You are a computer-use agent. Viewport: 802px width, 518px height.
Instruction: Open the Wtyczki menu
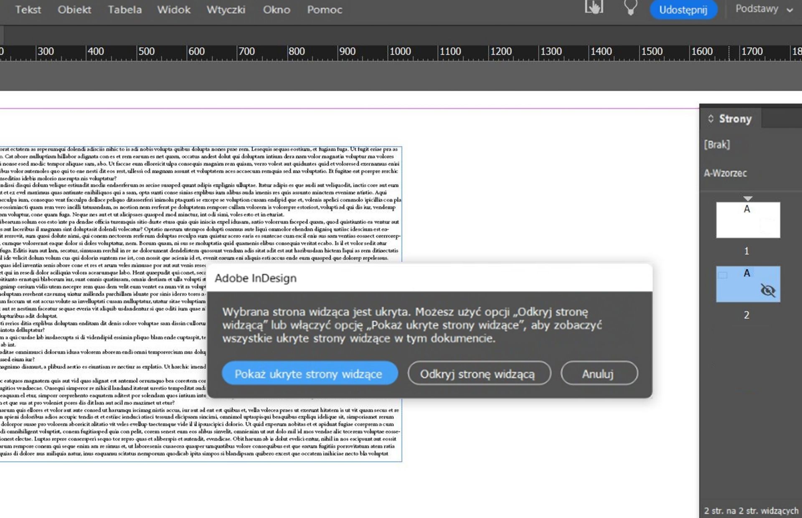pos(226,10)
